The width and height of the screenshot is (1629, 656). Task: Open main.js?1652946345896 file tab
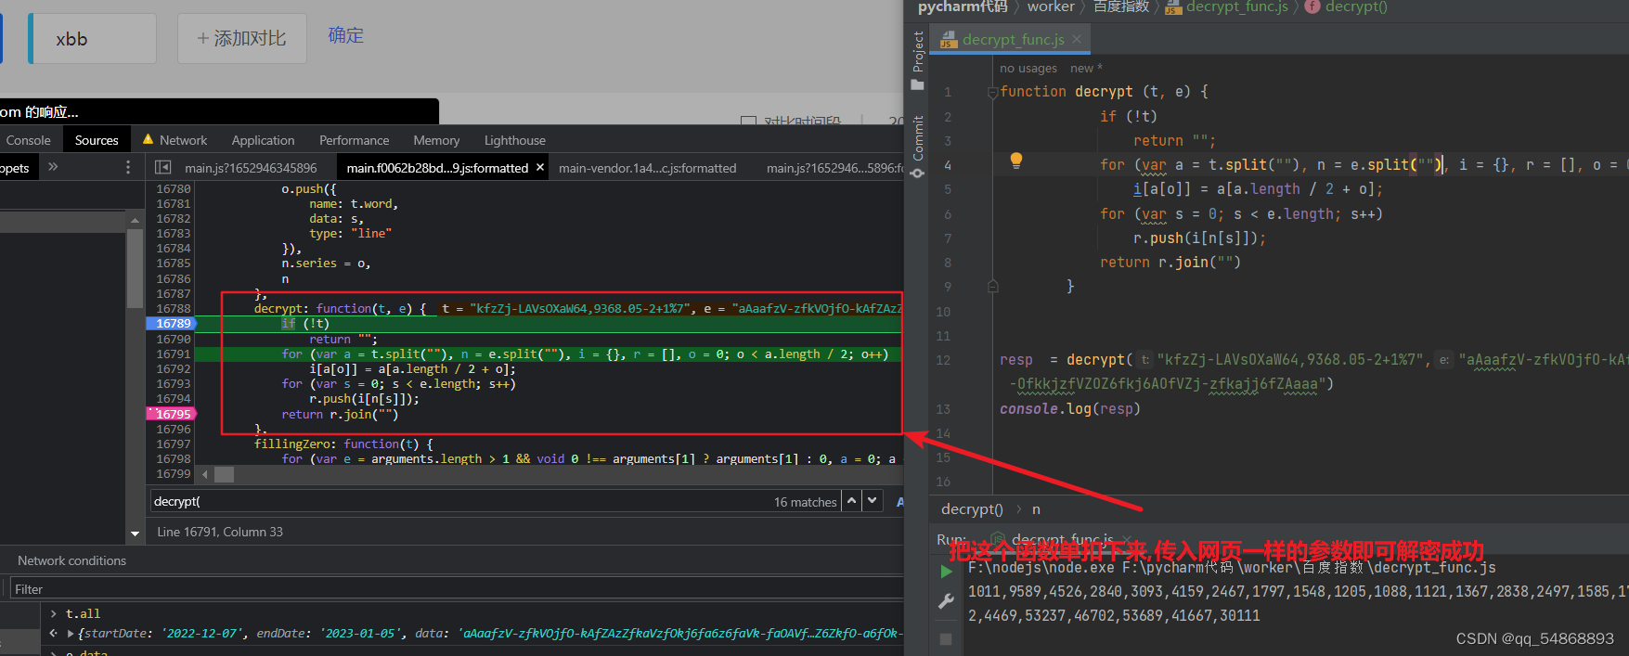[251, 168]
